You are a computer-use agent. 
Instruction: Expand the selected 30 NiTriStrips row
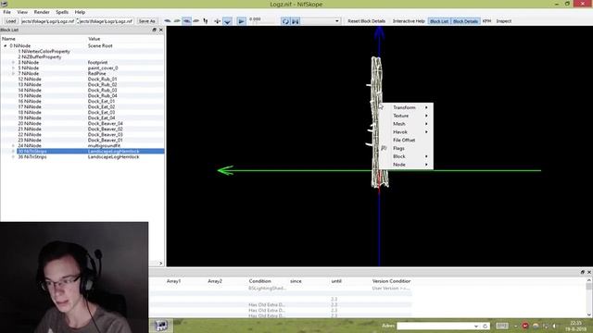(13, 151)
